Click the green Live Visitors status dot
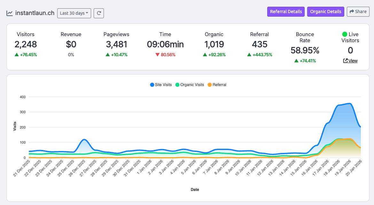This screenshot has height=205, width=374. click(x=345, y=34)
